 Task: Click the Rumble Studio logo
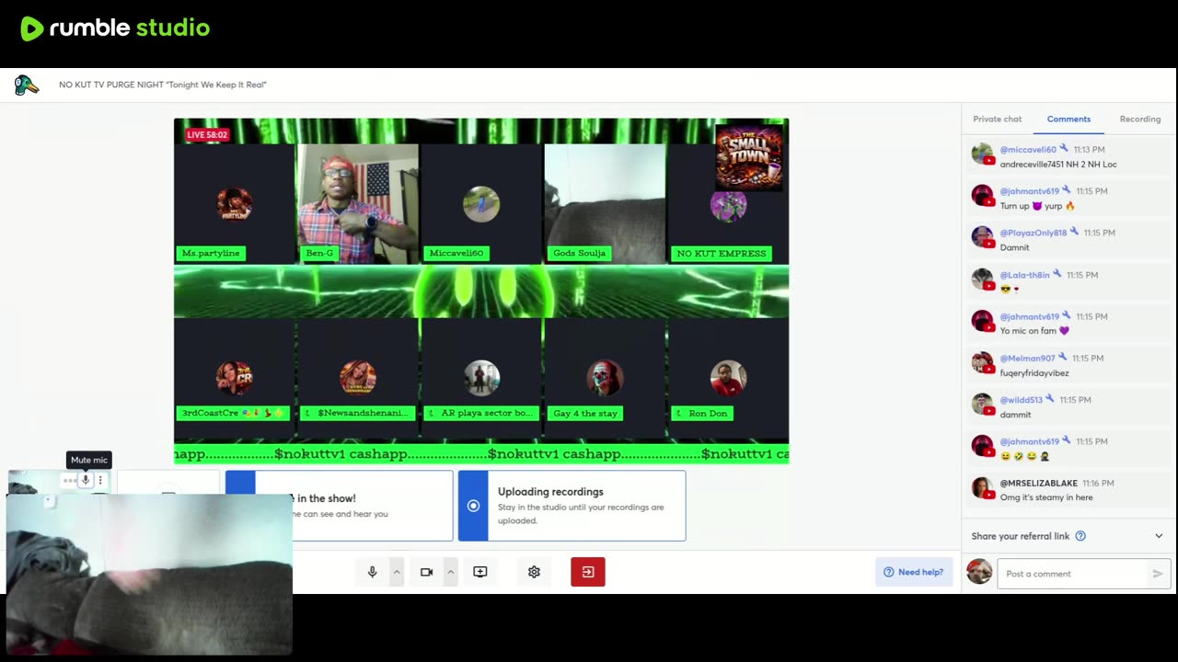115,29
